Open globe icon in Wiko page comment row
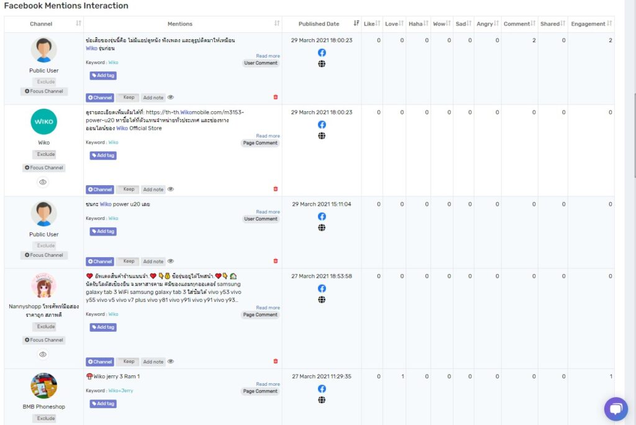The width and height of the screenshot is (636, 425). tap(322, 135)
